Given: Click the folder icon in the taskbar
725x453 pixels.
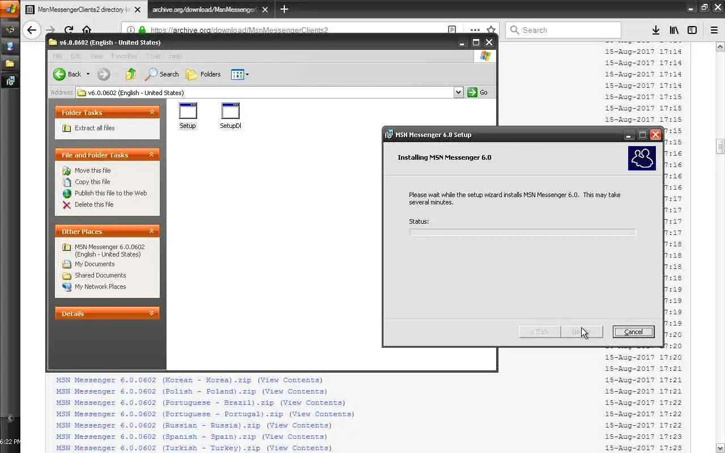Looking at the screenshot, I should pos(10,63).
